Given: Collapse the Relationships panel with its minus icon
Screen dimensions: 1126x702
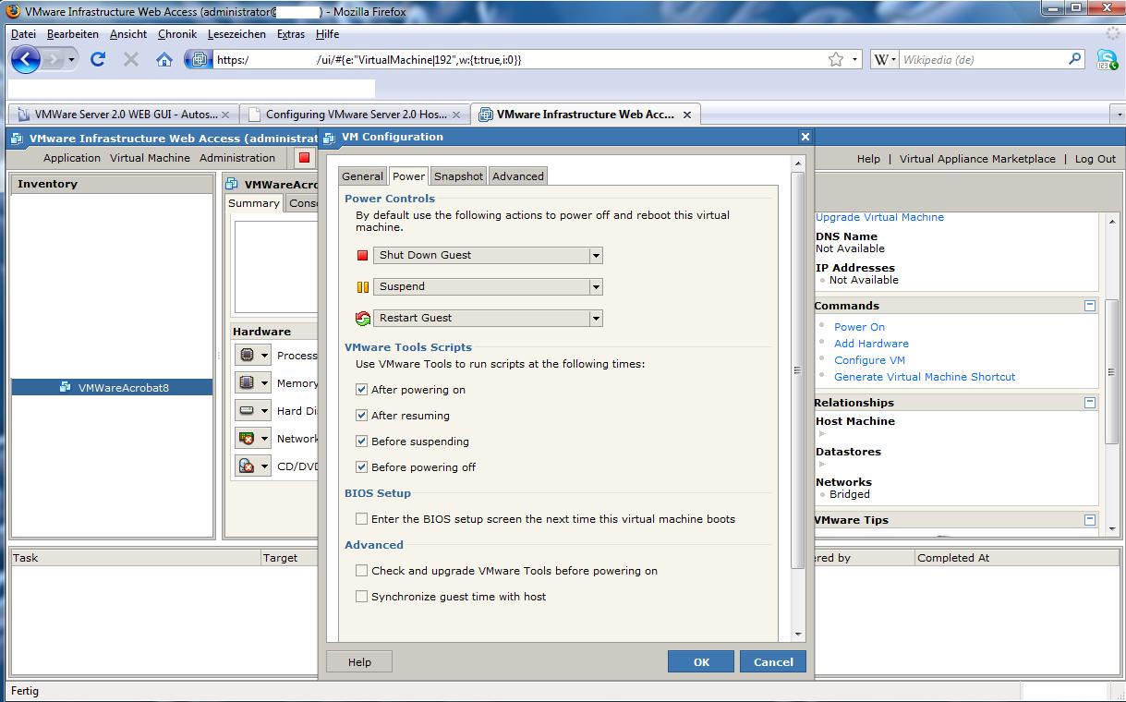Looking at the screenshot, I should pyautogui.click(x=1090, y=403).
